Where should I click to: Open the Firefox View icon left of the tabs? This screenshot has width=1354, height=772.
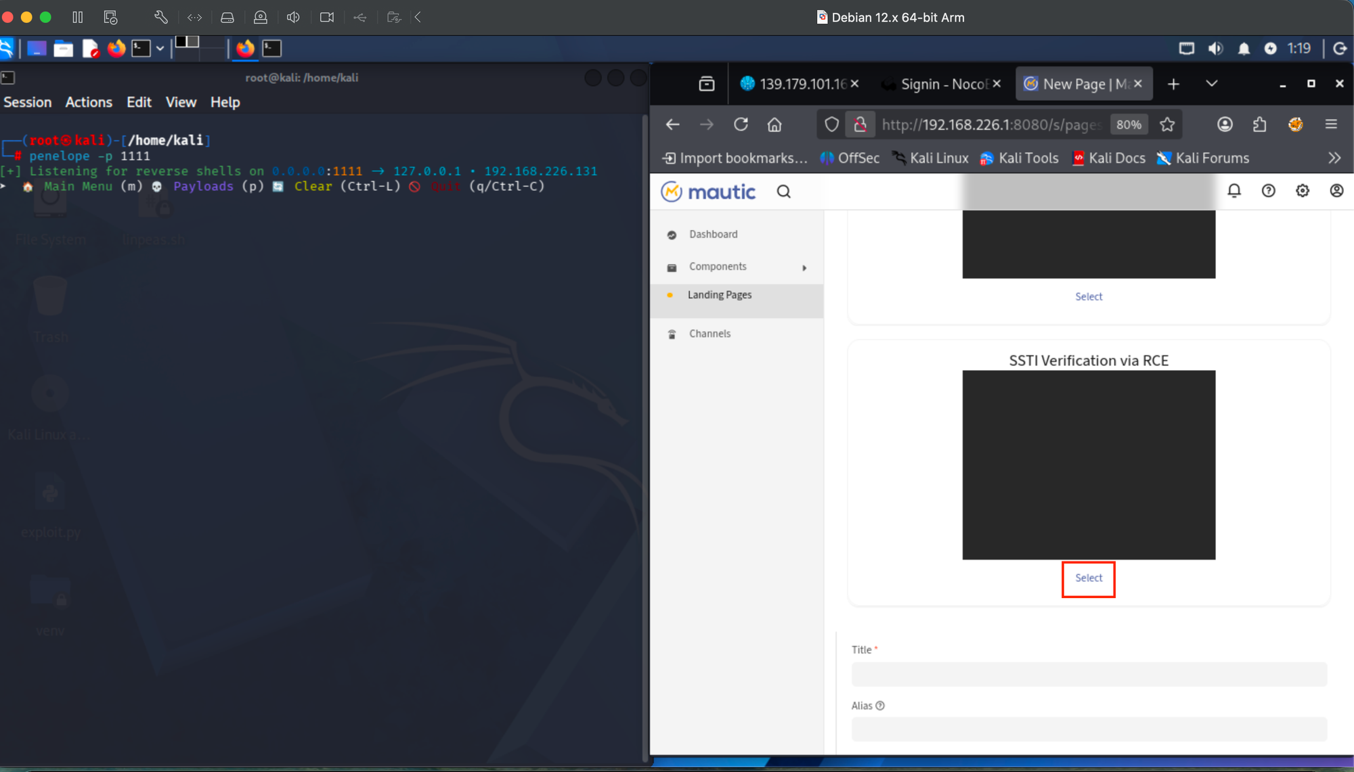pyautogui.click(x=707, y=84)
